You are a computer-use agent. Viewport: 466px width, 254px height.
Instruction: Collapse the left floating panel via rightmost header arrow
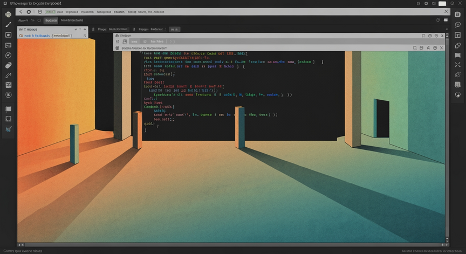pyautogui.click(x=85, y=30)
